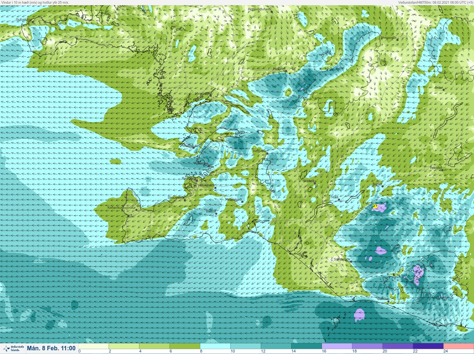Image resolution: width=474 pixels, height=354 pixels.
Task: Select the Setur station label
Action: tap(439, 88)
